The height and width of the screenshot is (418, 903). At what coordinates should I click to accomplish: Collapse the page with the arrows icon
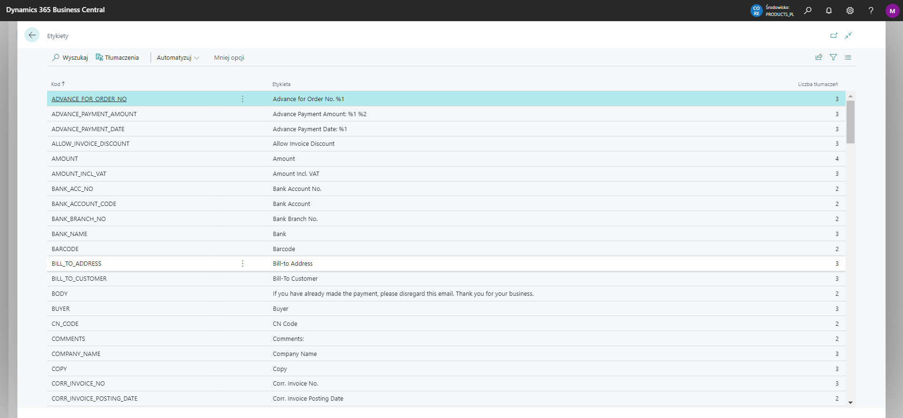pyautogui.click(x=848, y=35)
